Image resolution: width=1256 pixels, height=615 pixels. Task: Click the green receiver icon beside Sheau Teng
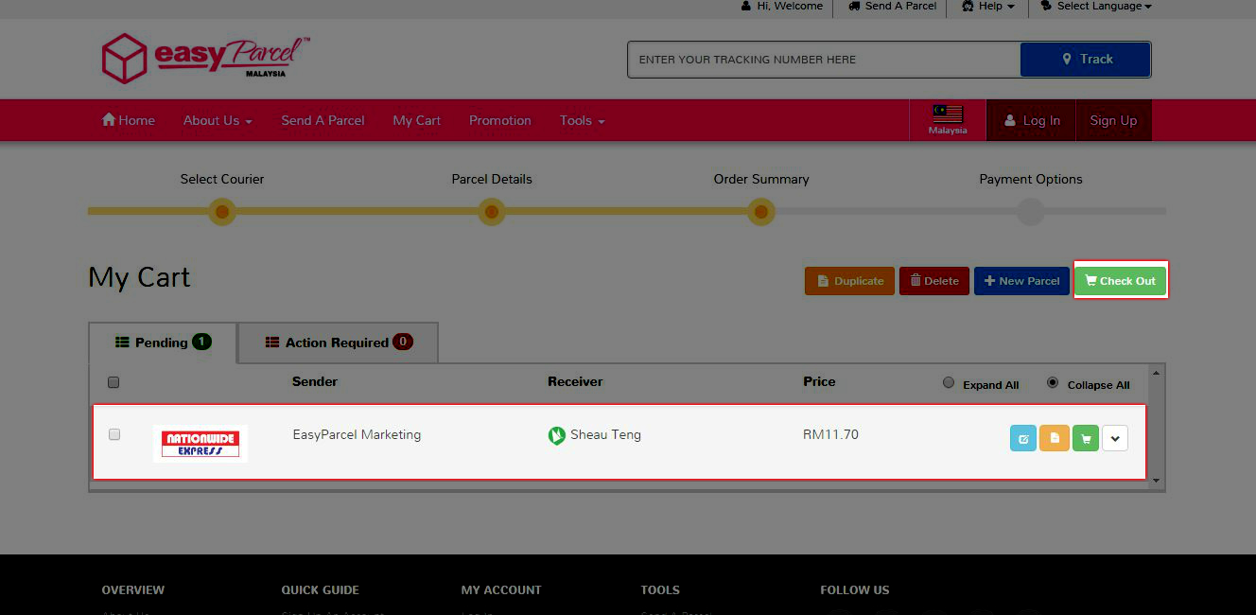pyautogui.click(x=557, y=436)
